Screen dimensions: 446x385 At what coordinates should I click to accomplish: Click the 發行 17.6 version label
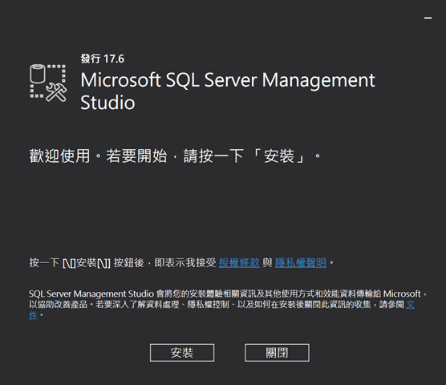click(x=103, y=59)
